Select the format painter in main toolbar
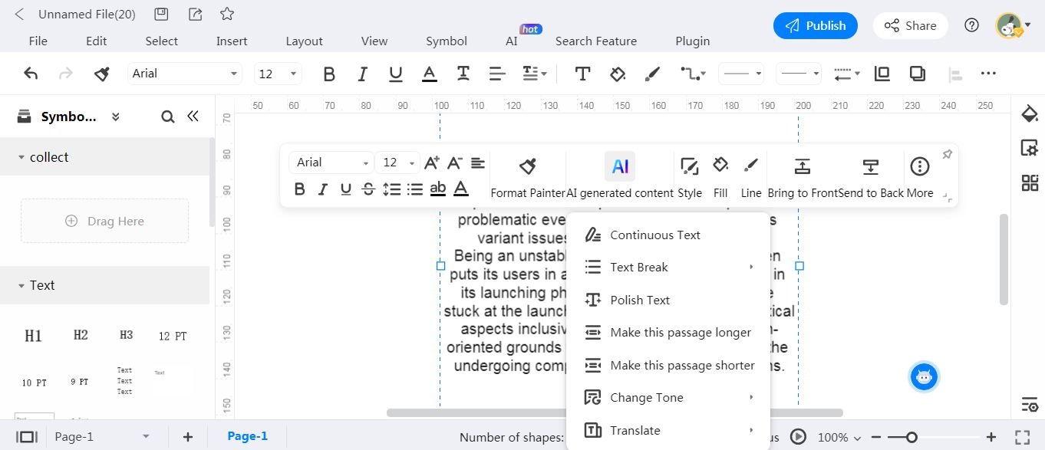The image size is (1045, 450). 101,74
